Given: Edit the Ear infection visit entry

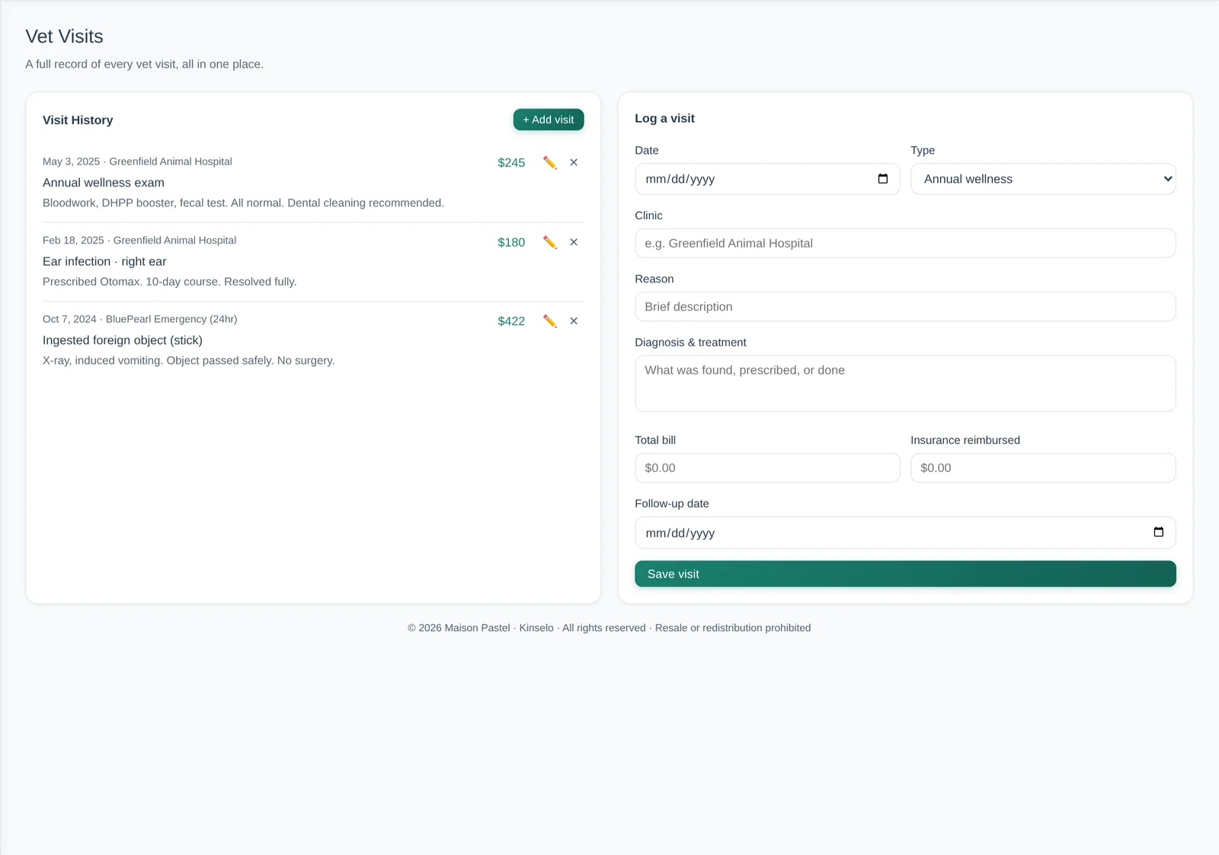Looking at the screenshot, I should 549,242.
